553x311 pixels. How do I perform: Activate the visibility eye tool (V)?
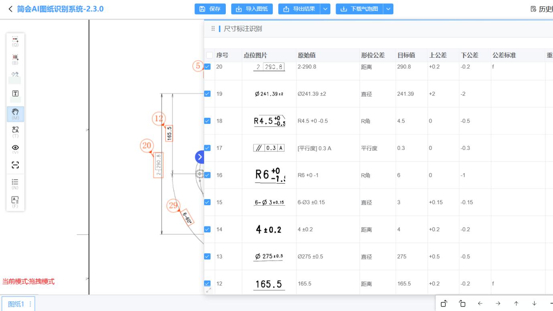pos(15,147)
